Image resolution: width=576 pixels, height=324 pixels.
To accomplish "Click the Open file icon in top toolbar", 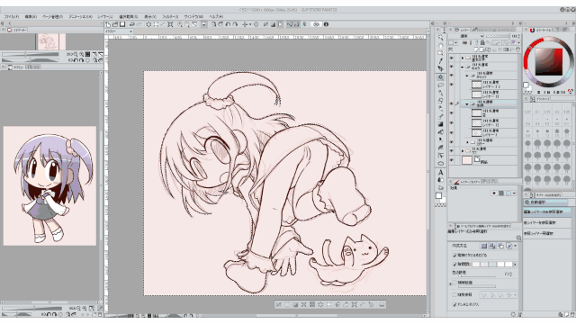I will (x=115, y=24).
